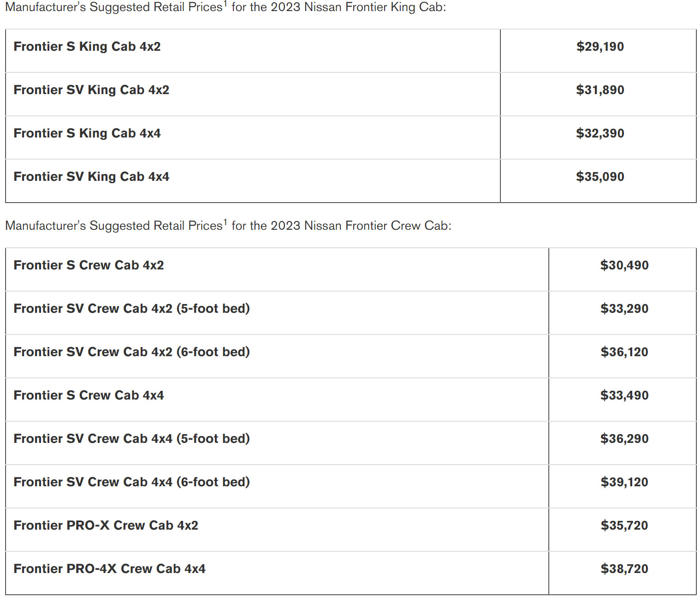The height and width of the screenshot is (597, 700).
Task: Click the Frontier S King Cab 4x2 row label
Action: tap(87, 47)
